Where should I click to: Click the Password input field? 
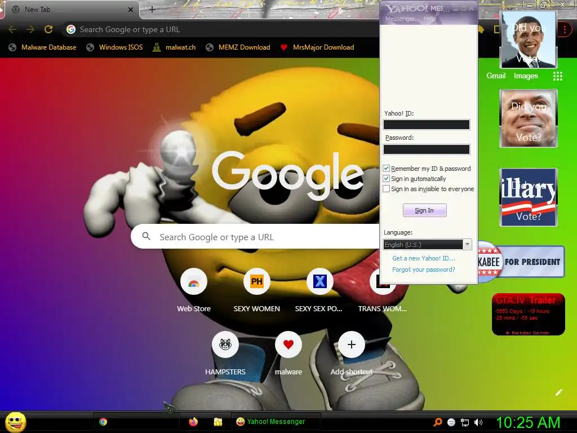426,149
